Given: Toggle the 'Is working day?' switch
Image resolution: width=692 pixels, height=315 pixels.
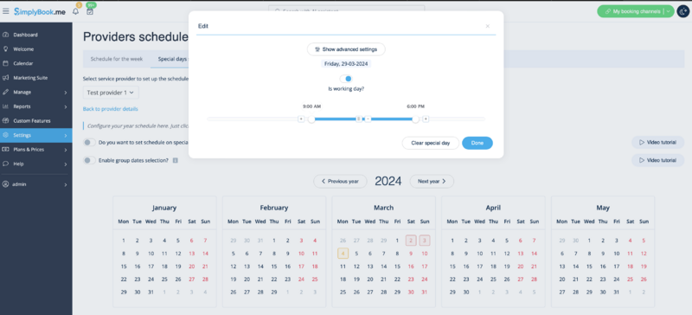Looking at the screenshot, I should click(346, 79).
